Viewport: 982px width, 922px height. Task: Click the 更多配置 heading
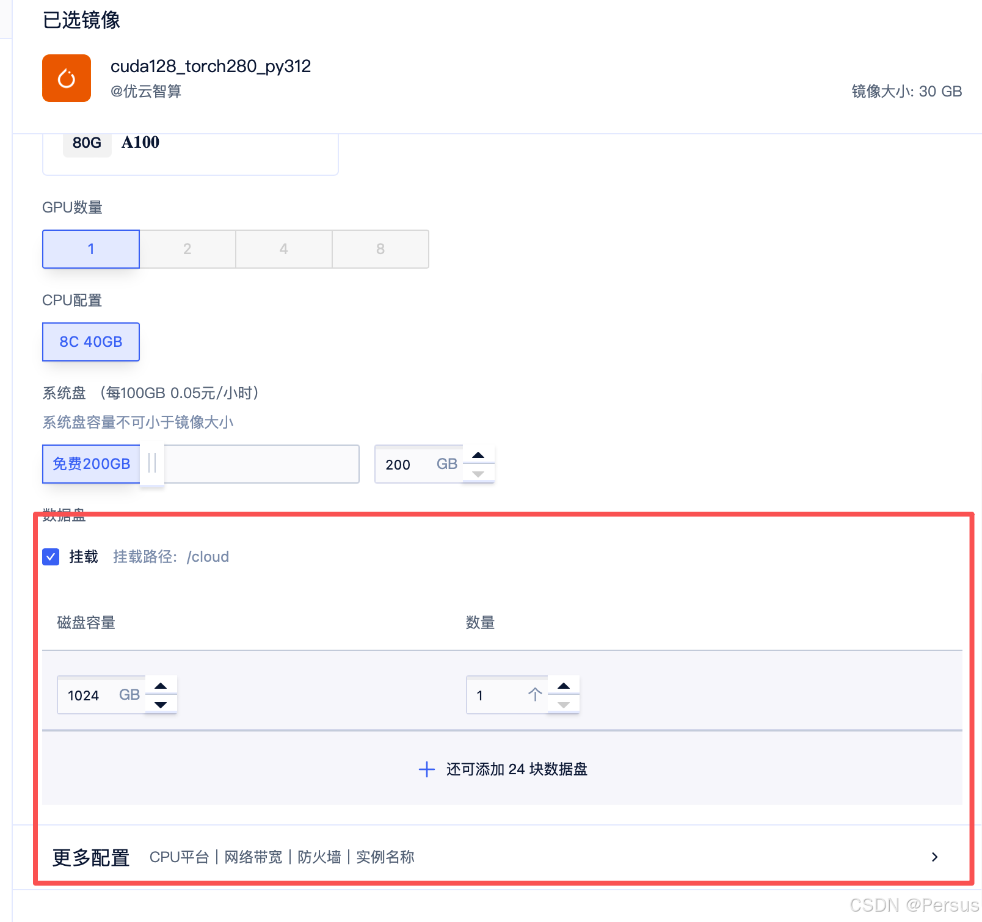pos(91,858)
